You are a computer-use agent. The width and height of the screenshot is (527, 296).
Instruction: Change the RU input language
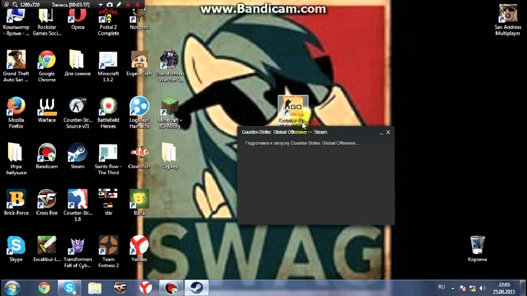click(x=441, y=287)
